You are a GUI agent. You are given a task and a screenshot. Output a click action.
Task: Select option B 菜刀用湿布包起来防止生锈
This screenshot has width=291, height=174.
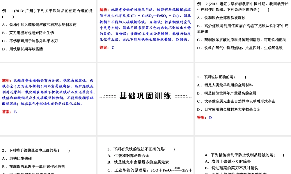coord(28,33)
